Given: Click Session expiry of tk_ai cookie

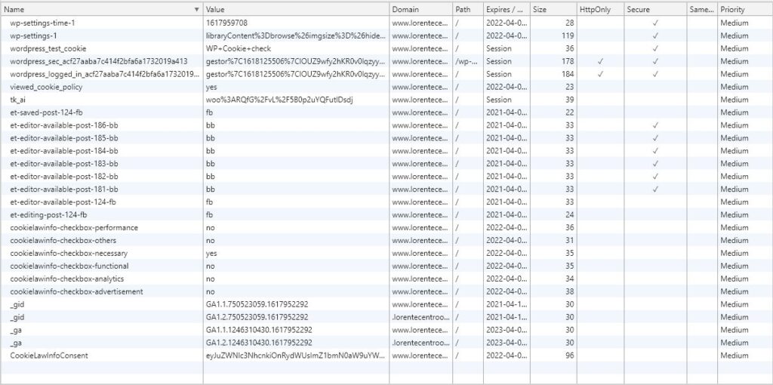Looking at the screenshot, I should [x=499, y=100].
